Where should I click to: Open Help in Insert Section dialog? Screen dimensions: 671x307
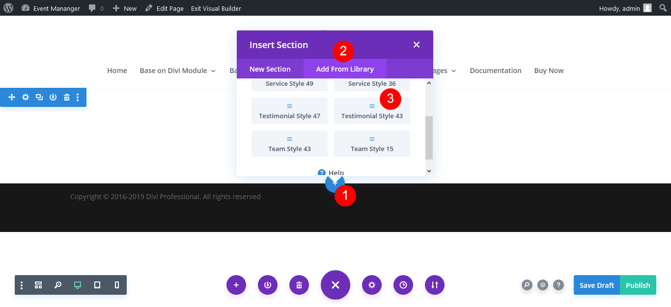331,172
